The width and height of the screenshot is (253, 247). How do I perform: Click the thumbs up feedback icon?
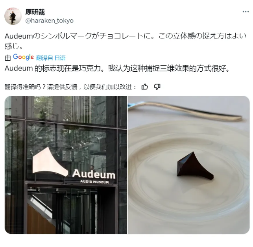(144, 87)
